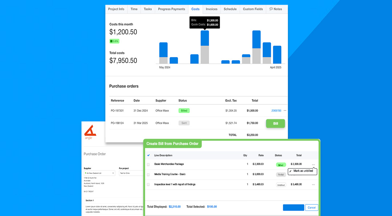Open the Custom Fields tab
The width and height of the screenshot is (392, 216).
tap(253, 9)
